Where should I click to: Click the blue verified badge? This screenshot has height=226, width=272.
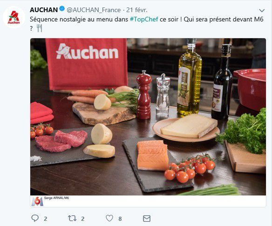click(x=62, y=8)
